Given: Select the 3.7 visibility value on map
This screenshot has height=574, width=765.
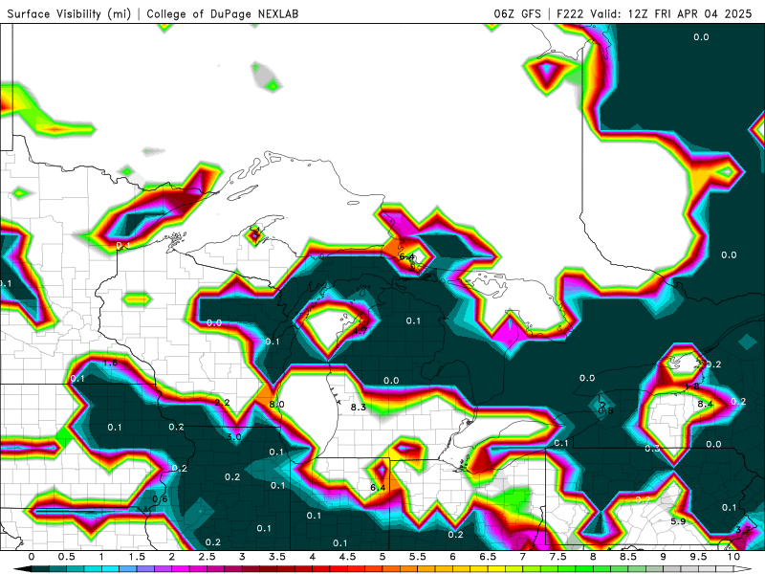Looking at the screenshot, I should tap(743, 530).
